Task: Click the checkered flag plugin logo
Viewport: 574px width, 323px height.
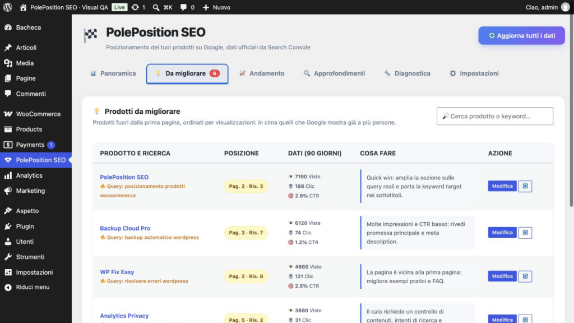Action: click(90, 35)
